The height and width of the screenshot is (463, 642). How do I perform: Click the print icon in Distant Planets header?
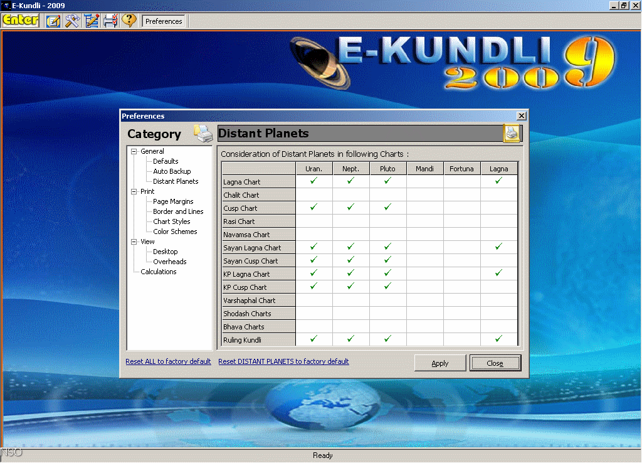[x=512, y=133]
